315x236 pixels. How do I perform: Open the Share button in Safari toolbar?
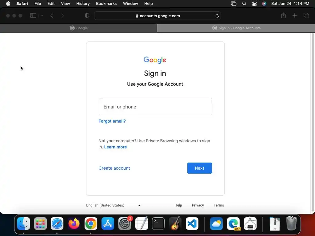coord(283,15)
